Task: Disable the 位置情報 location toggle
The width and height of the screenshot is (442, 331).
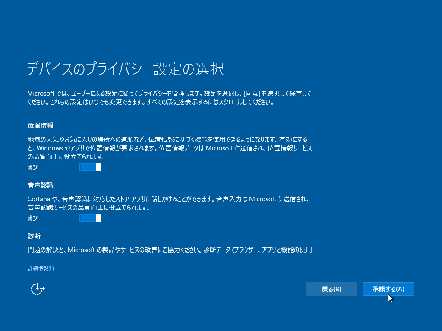Action: 90,167
